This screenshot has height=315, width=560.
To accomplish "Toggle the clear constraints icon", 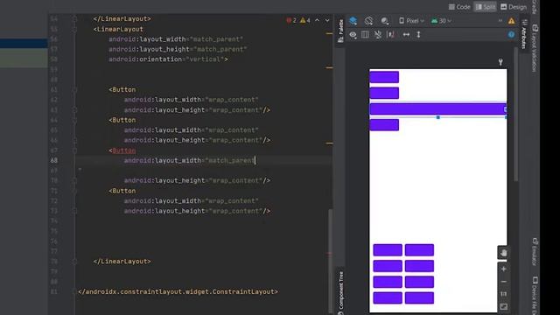I will pos(378,35).
